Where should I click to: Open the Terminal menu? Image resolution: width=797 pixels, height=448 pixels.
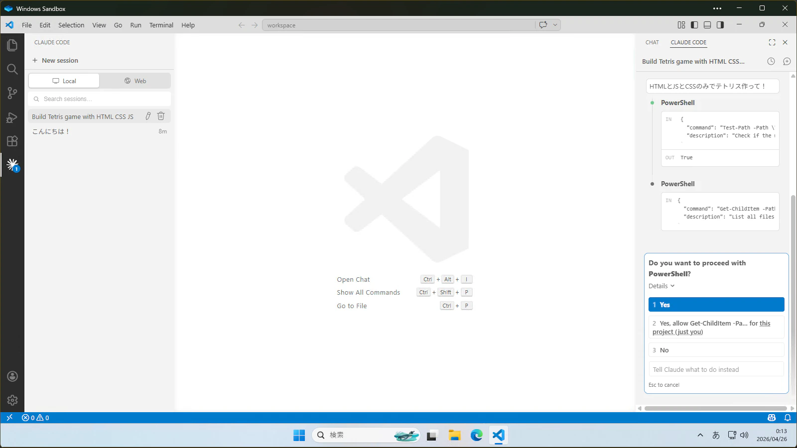(161, 25)
